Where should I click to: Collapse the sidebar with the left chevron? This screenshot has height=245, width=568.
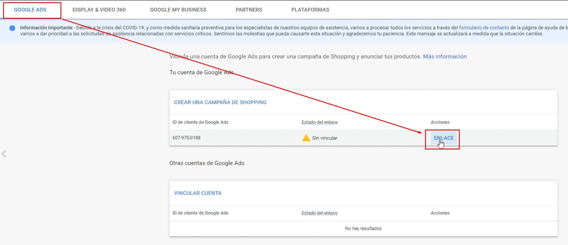click(4, 154)
